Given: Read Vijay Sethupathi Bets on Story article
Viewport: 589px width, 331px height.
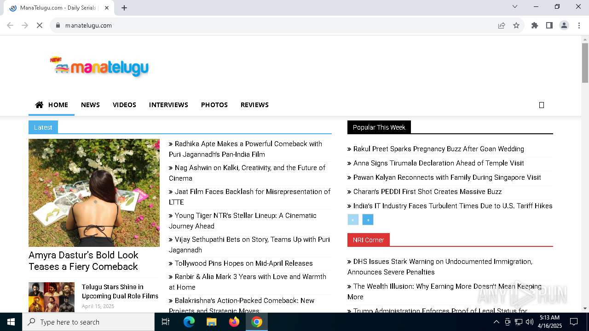Looking at the screenshot, I should [x=249, y=245].
